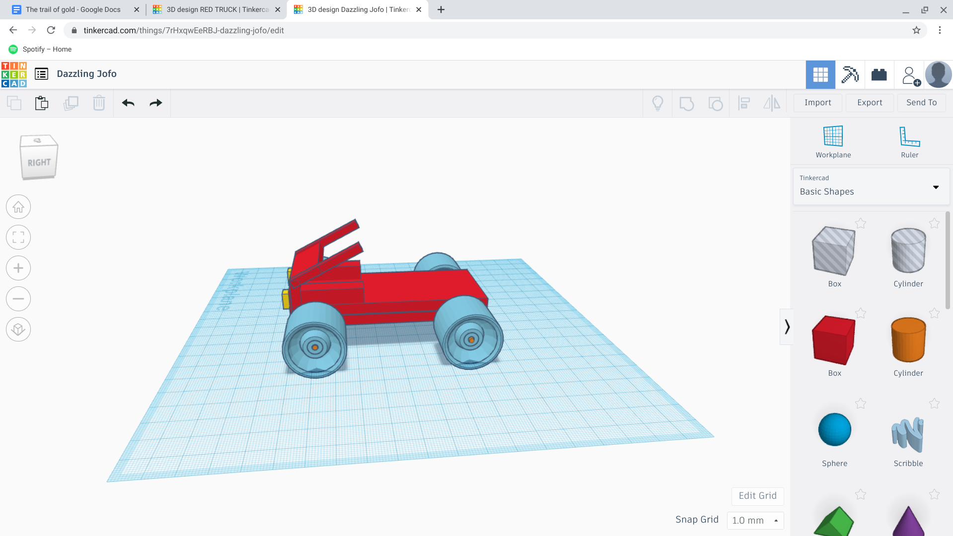Screen dimensions: 953x536
Task: Click the shapes panel scrollbar
Action: 948,261
